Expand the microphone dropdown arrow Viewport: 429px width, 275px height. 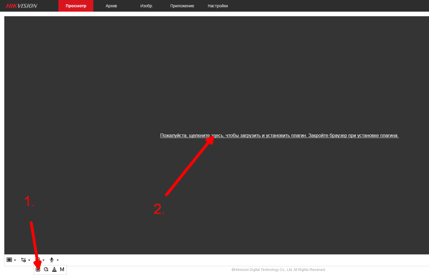pos(58,260)
